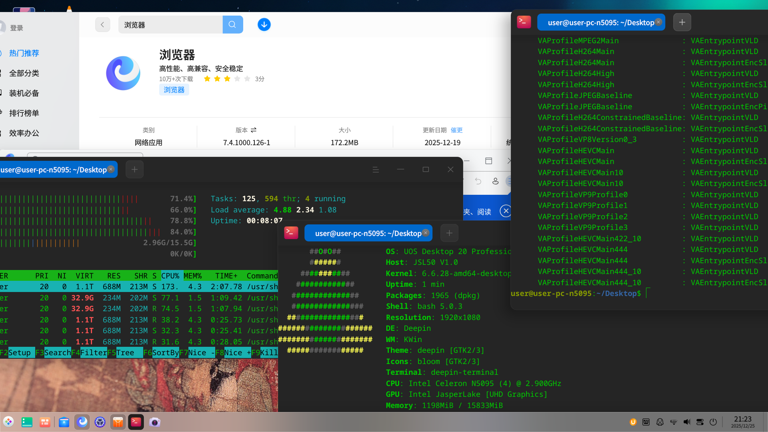Select 全部分类 in the App Store sidebar
The height and width of the screenshot is (432, 768).
pos(24,73)
